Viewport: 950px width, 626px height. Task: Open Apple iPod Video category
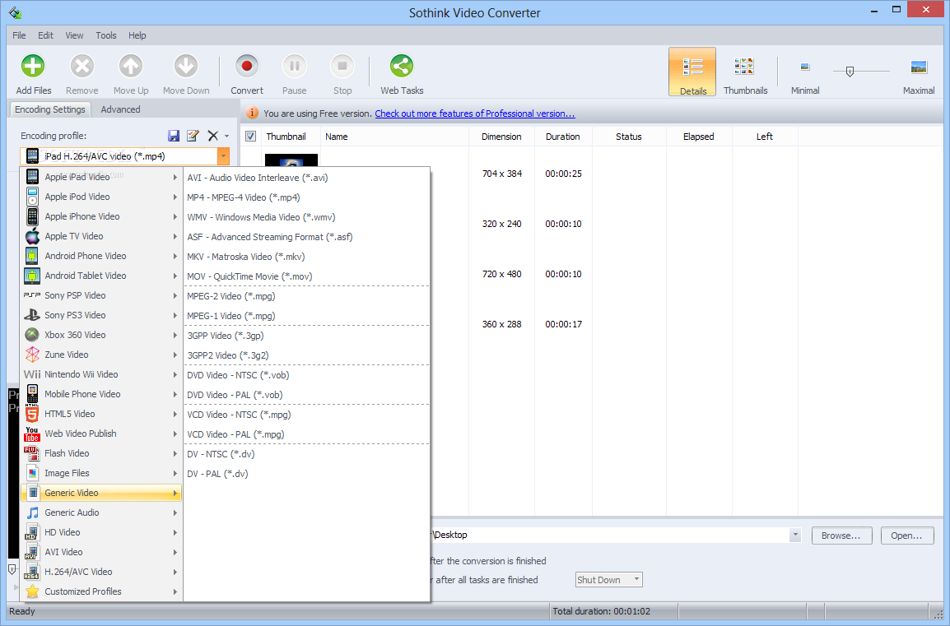(x=101, y=197)
